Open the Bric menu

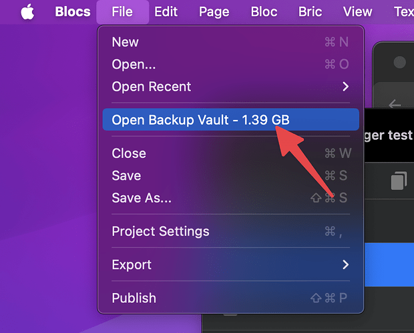click(x=310, y=11)
